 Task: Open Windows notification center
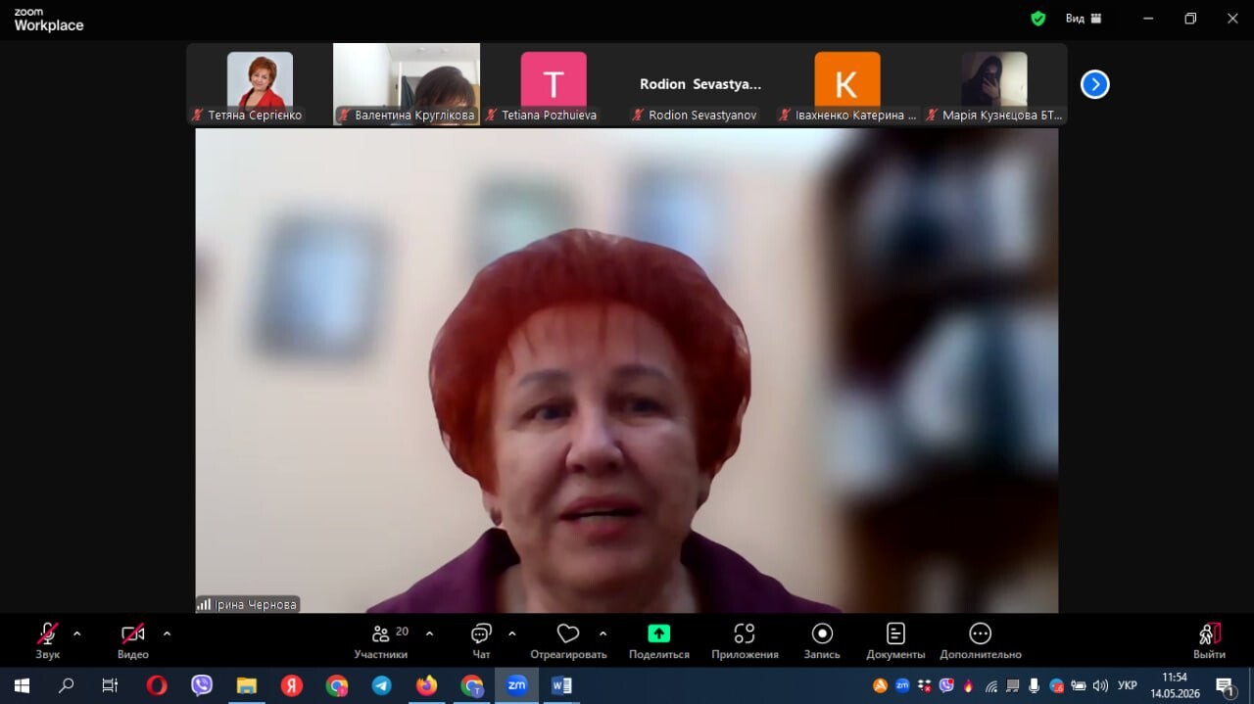[x=1226, y=686]
